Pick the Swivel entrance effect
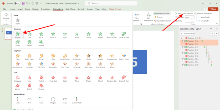Screen dimensions: 220x110 pyautogui.click(x=29, y=43)
